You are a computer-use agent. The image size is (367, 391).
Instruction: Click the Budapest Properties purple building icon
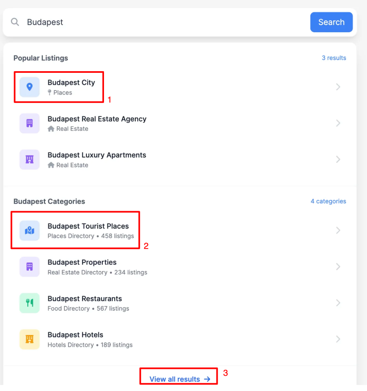point(29,267)
